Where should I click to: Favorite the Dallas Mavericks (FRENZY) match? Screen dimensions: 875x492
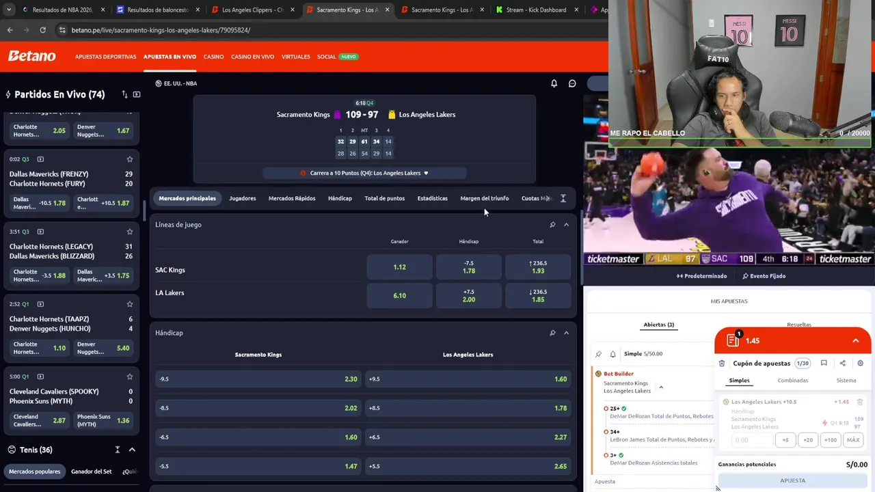[x=129, y=159]
